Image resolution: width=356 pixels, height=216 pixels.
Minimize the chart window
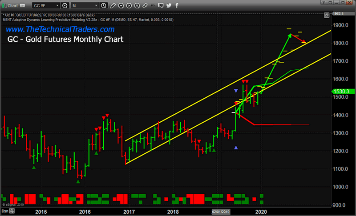coord(336,2)
